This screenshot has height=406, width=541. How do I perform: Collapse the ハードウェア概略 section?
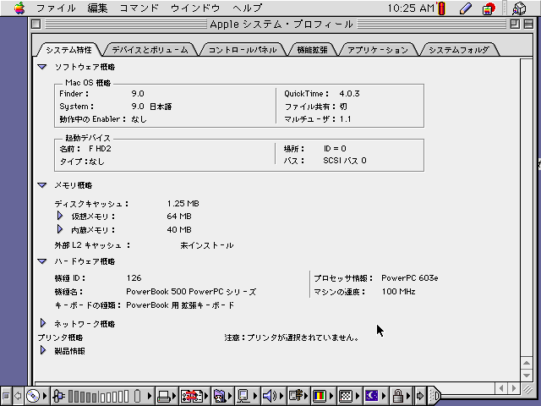(42, 261)
